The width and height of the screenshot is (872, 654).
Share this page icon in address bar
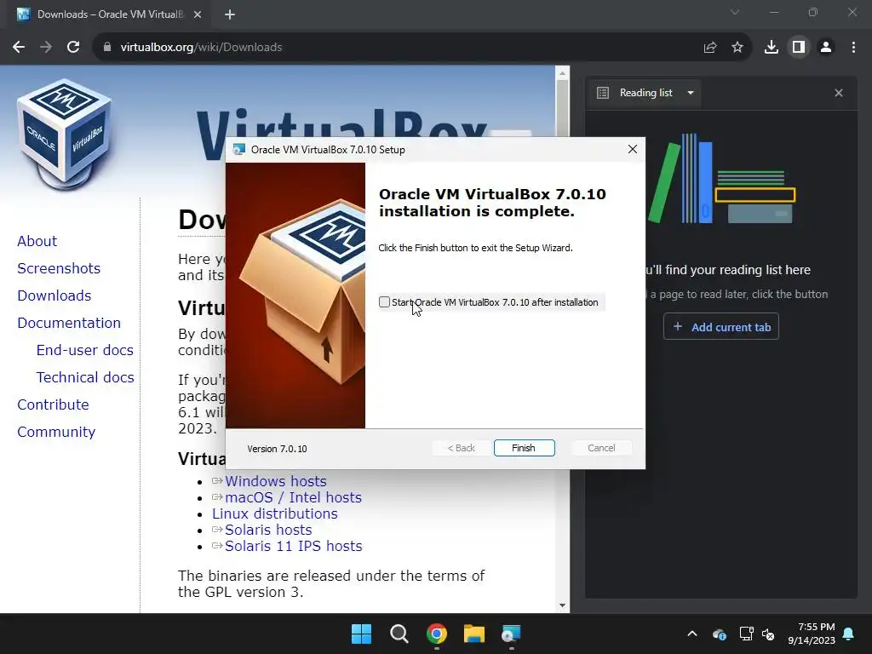pos(710,48)
